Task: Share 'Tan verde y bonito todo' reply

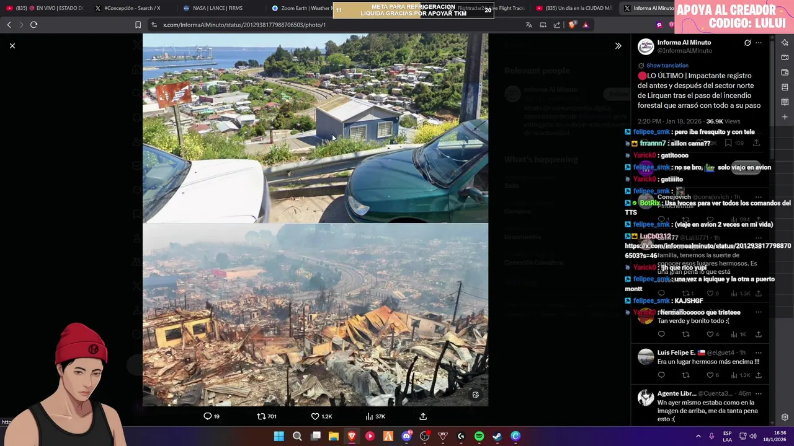Action: [x=759, y=334]
